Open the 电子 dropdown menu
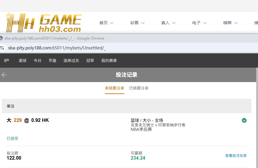 coord(199,23)
